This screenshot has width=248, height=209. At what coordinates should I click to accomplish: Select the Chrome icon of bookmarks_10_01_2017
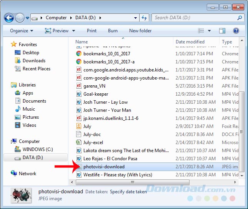point(78,54)
